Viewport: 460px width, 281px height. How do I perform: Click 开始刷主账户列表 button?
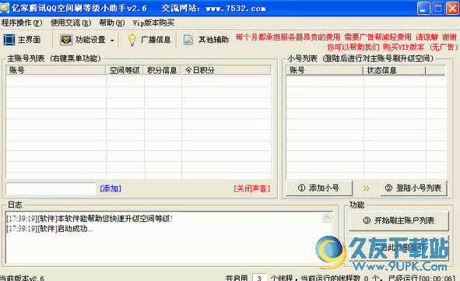pos(399,220)
